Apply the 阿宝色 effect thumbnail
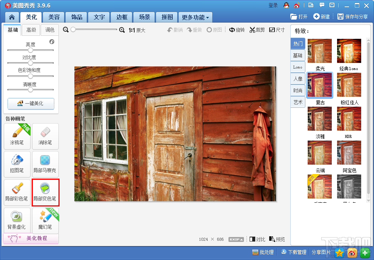The image size is (374, 260). click(349, 153)
